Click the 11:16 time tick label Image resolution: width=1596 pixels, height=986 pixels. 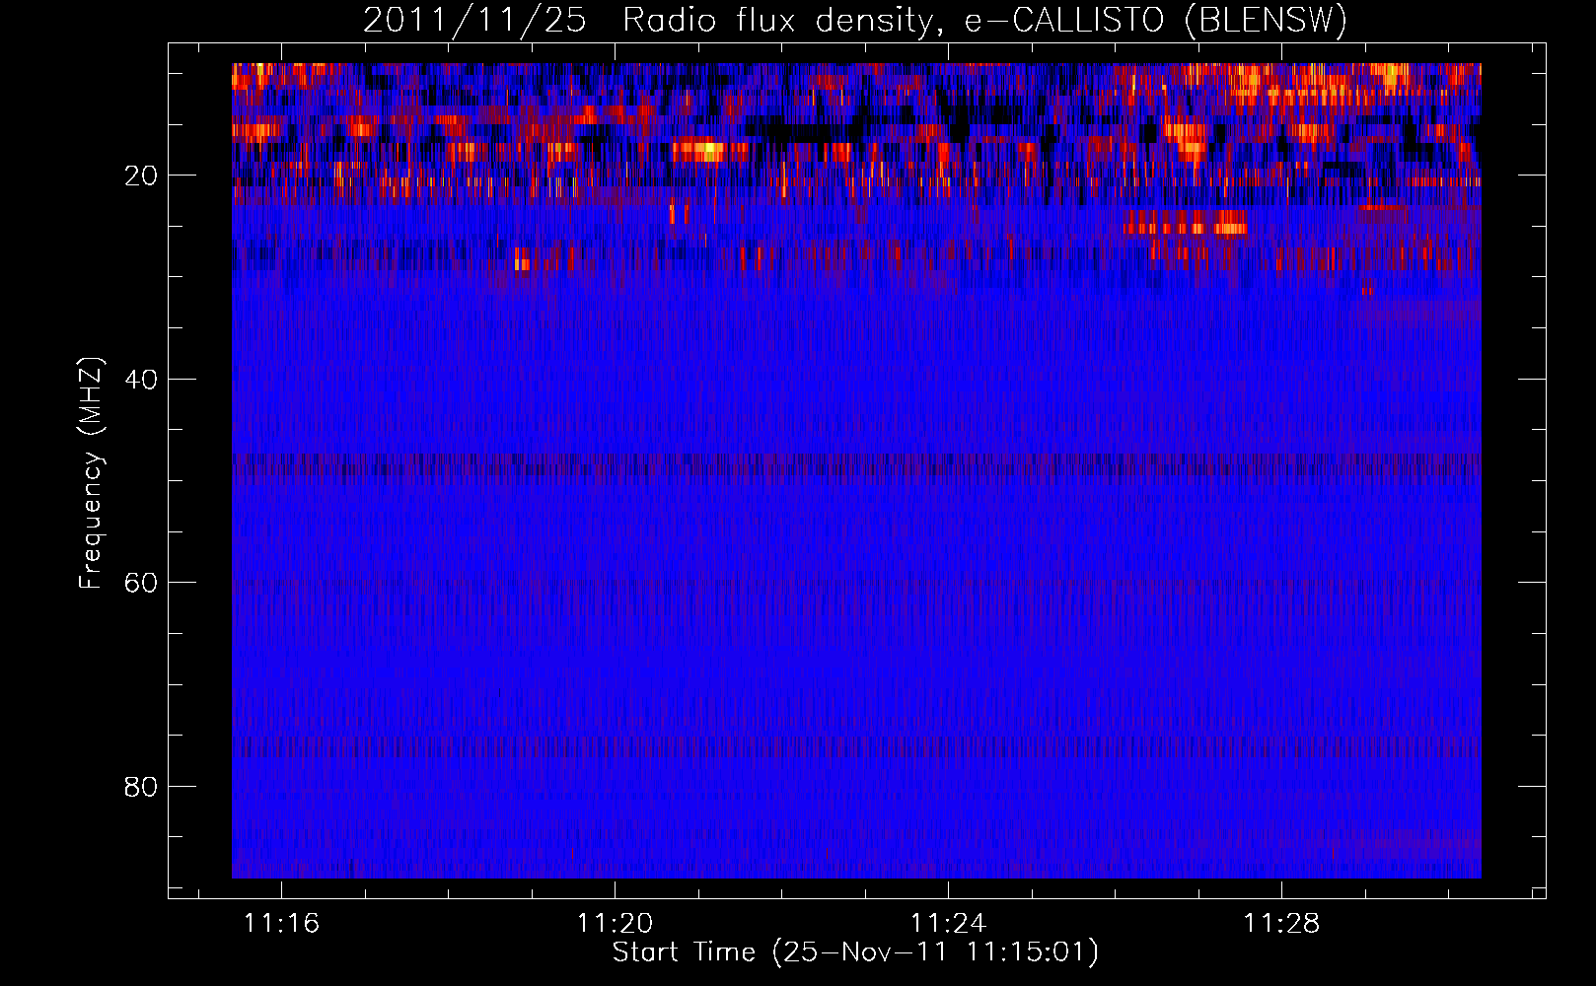282,924
